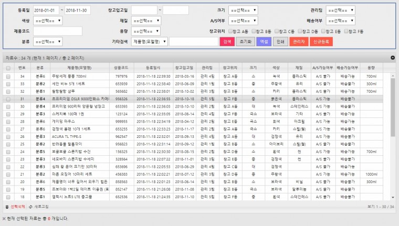Click the 등록일 start date field

click(45, 10)
